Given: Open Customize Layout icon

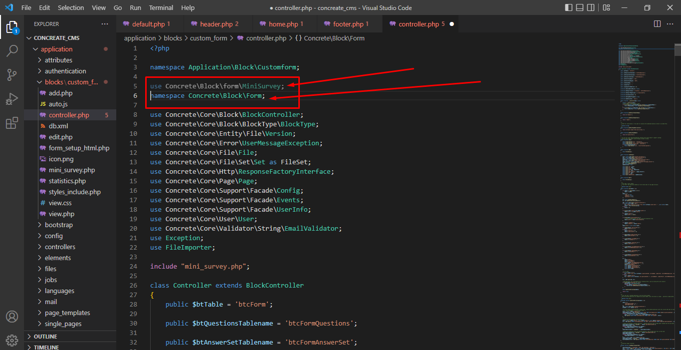Looking at the screenshot, I should (606, 7).
